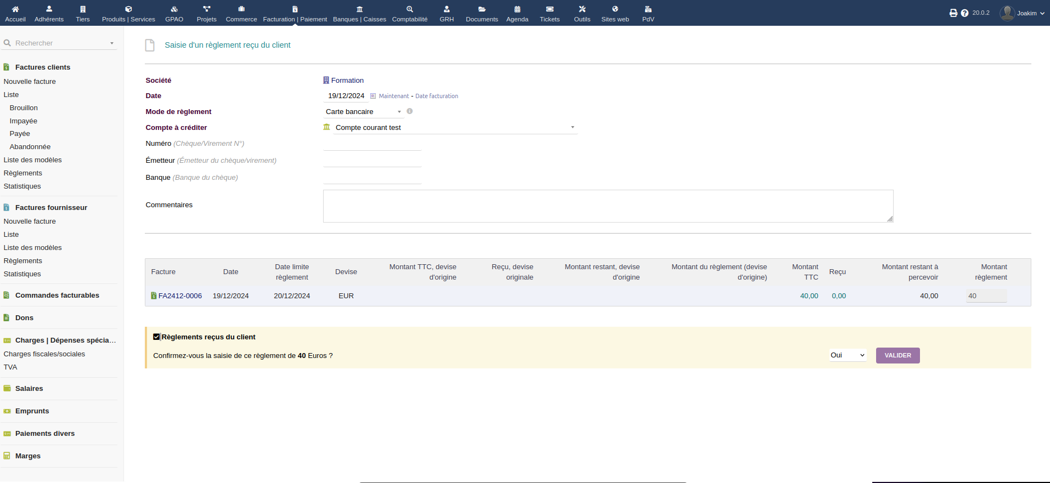Open Facturation | Paiement module icon
The height and width of the screenshot is (483, 1050).
coord(295,9)
